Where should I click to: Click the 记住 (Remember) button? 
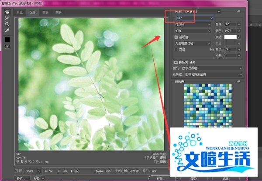(226, 178)
